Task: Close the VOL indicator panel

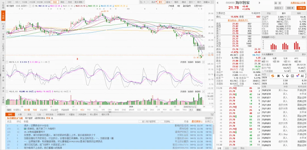Action: [x=203, y=91]
